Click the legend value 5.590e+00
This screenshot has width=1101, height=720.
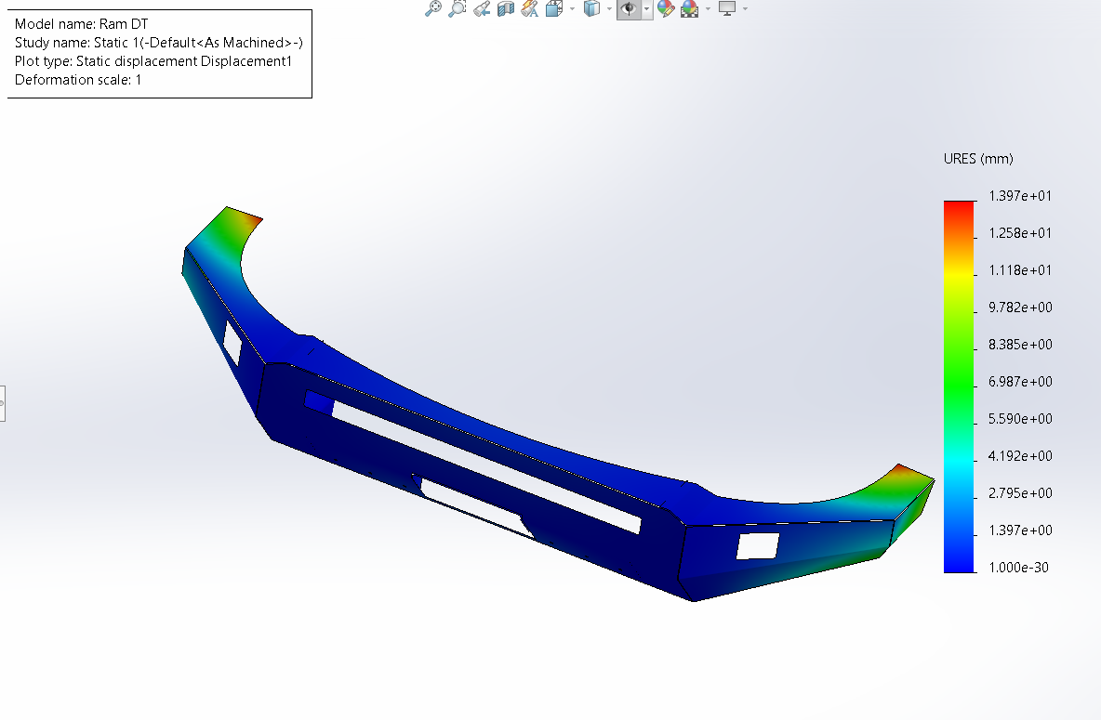(x=1020, y=419)
